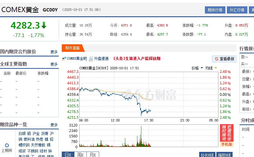Viewport: 254px width, 157px height.
Task: Click the blue 价格 legend marker
Action: (x=202, y=68)
